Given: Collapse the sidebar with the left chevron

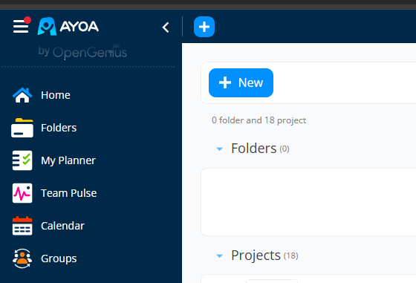Looking at the screenshot, I should point(166,27).
